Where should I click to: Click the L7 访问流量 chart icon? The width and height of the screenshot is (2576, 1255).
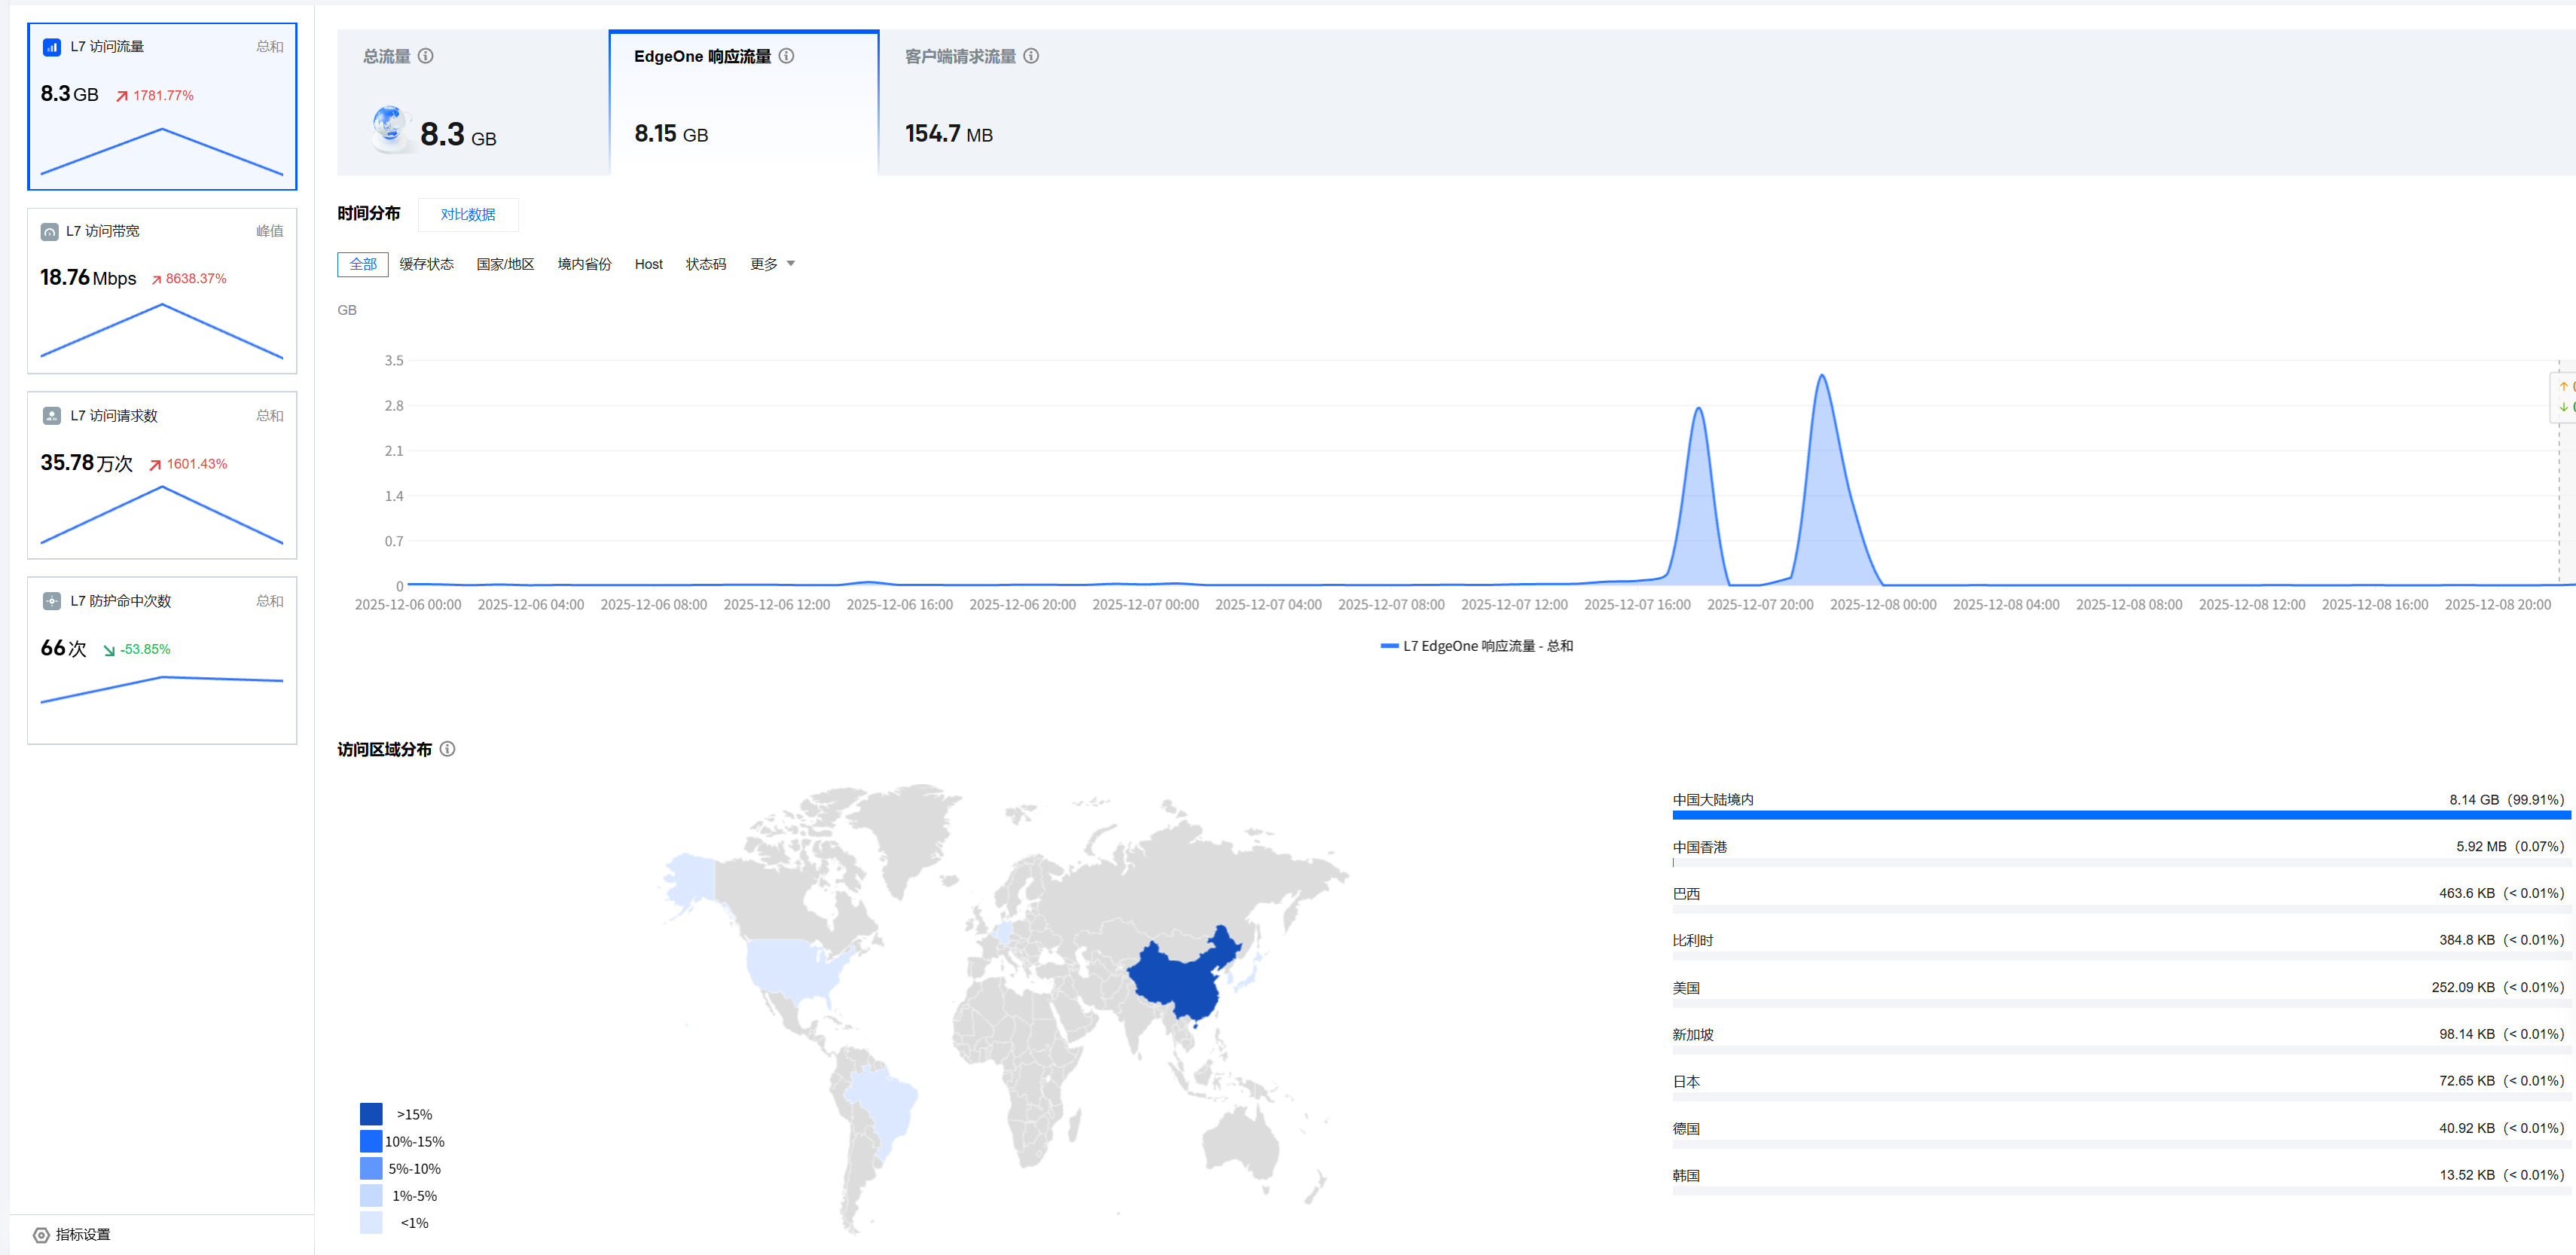pos(52,47)
